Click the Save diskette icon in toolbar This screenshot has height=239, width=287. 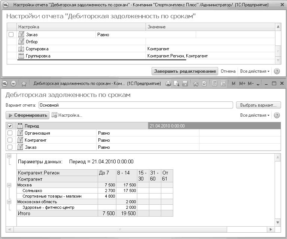[x=185, y=84]
